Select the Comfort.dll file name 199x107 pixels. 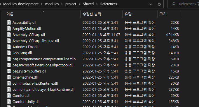21,95
